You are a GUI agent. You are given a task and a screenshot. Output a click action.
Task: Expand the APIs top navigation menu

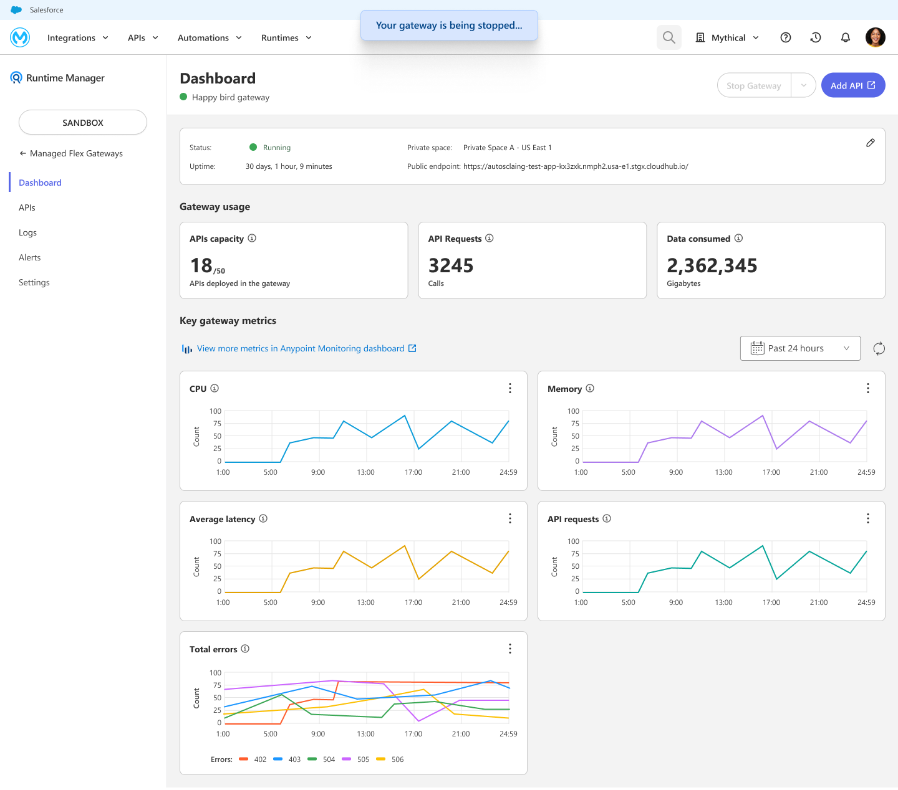143,37
